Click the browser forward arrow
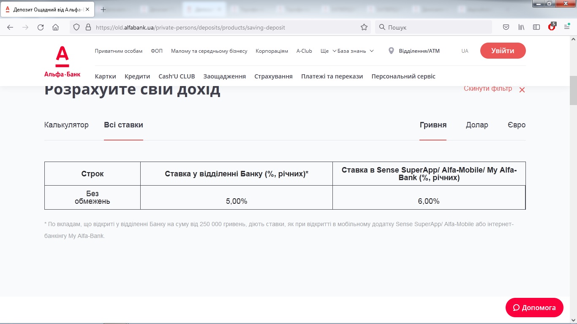The width and height of the screenshot is (577, 324). pos(25,27)
